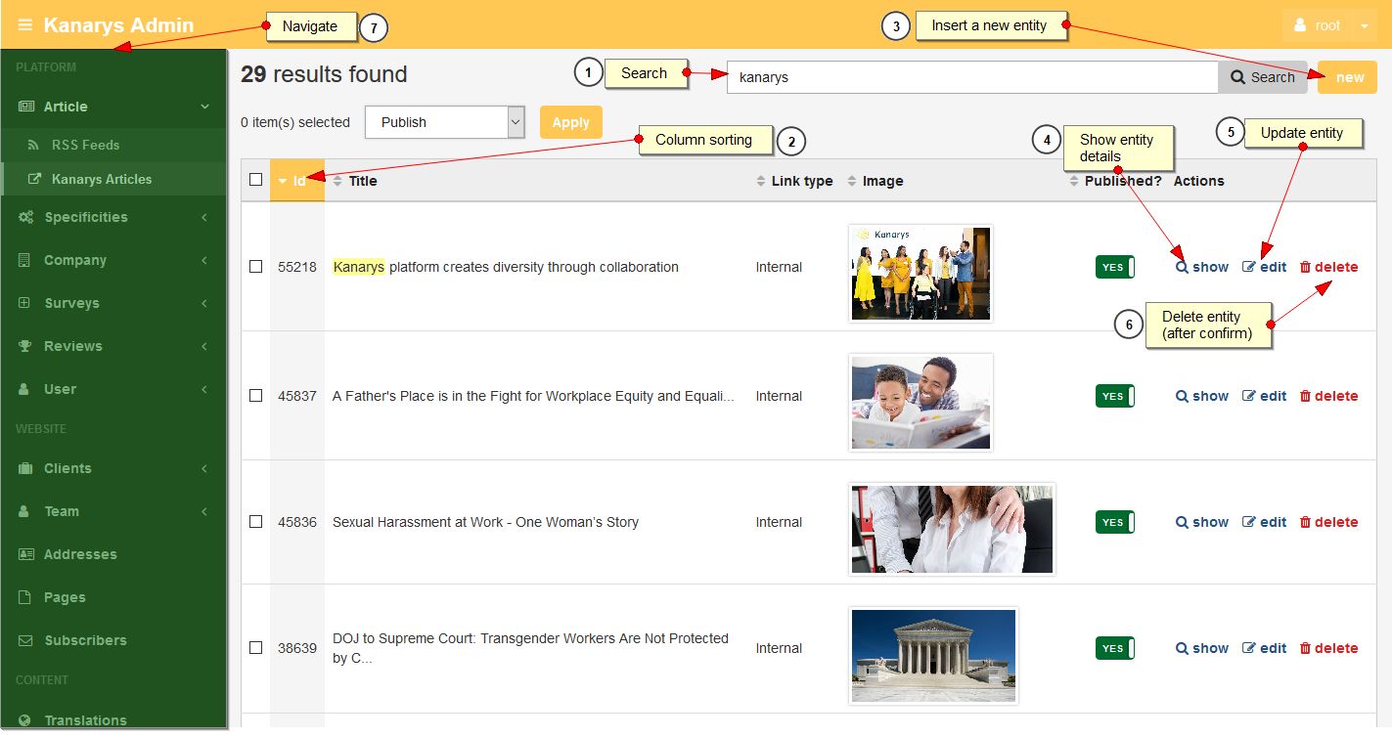Click the magnifier icon on Search button
This screenshot has width=1392, height=738.
(1238, 77)
